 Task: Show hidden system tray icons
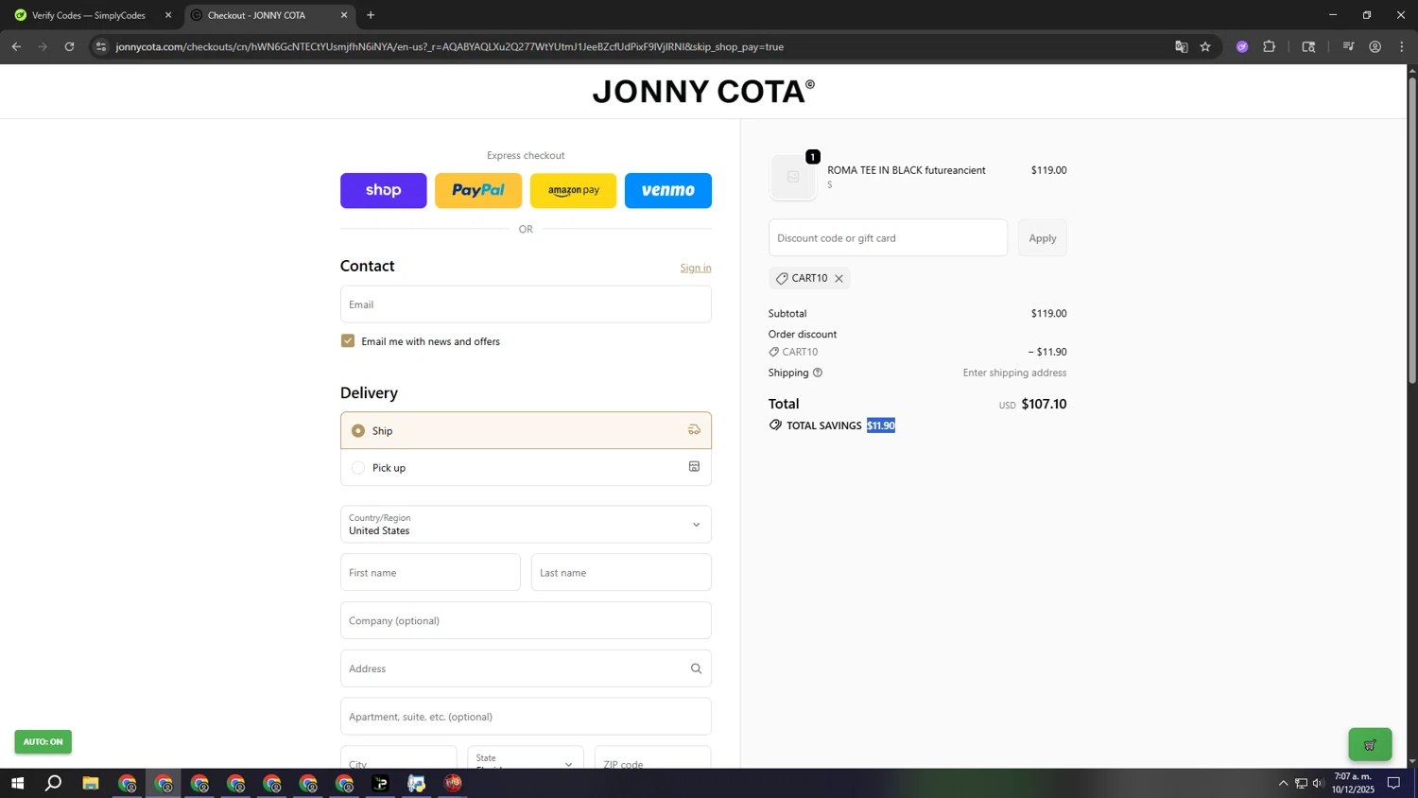1283,784
